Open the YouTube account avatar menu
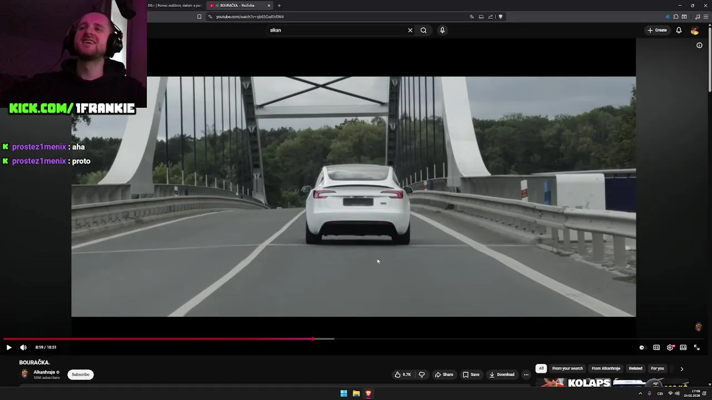712x400 pixels. [695, 31]
